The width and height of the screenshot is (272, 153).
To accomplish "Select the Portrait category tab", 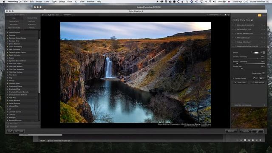I will click(x=31, y=25).
